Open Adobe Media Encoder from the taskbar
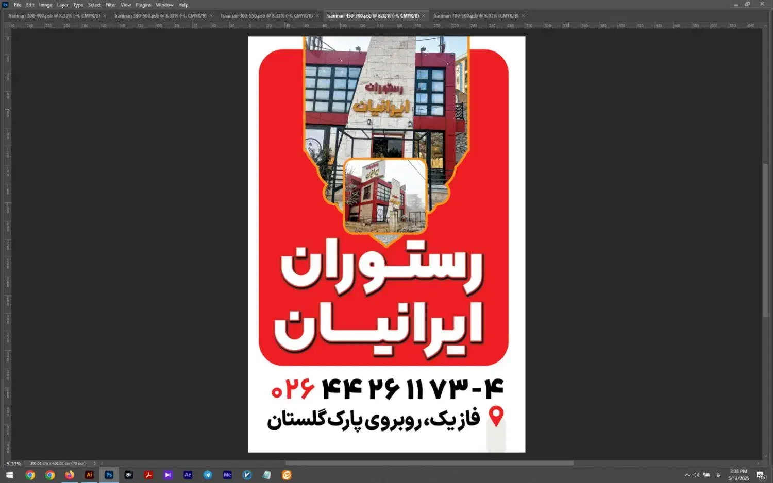 pyautogui.click(x=227, y=475)
